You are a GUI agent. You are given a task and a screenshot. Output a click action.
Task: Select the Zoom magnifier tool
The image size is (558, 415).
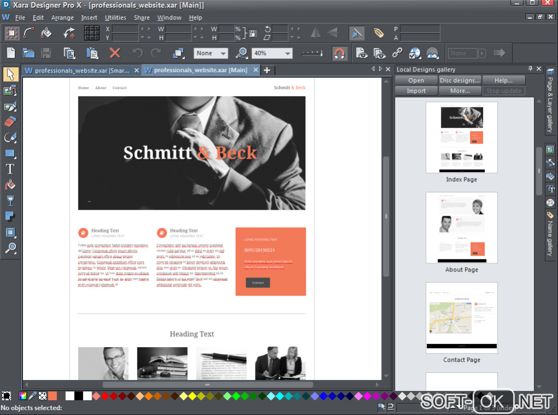[x=10, y=248]
